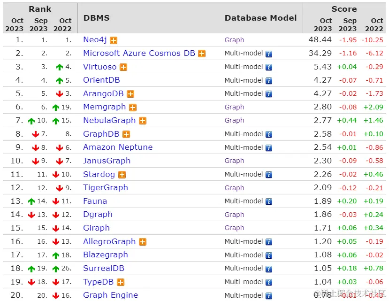Select the Virtuoso score 5.43

[323, 67]
